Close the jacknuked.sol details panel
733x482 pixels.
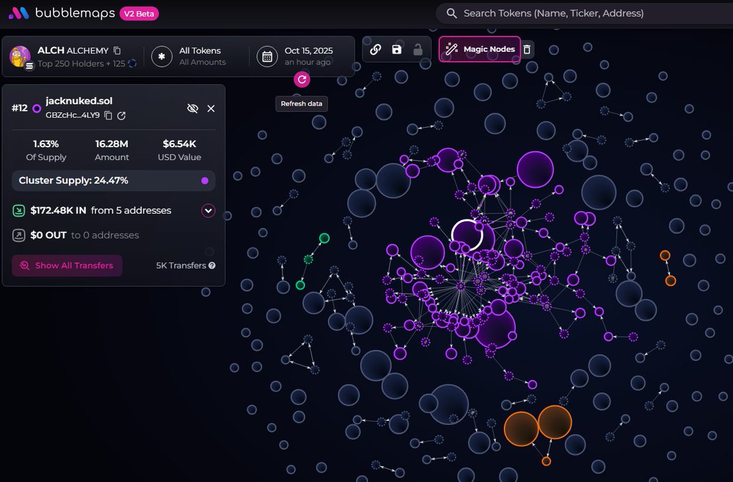[211, 108]
